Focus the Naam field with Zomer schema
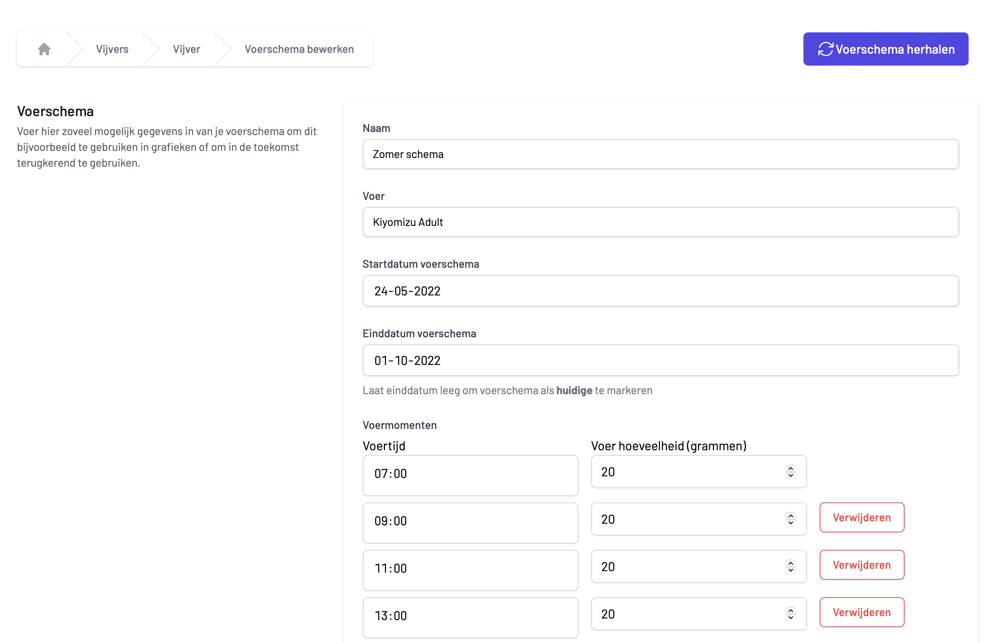Viewport: 1003px width, 643px height. pos(660,154)
